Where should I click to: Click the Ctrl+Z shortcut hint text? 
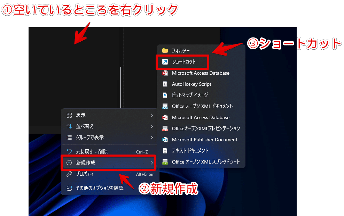(142, 152)
